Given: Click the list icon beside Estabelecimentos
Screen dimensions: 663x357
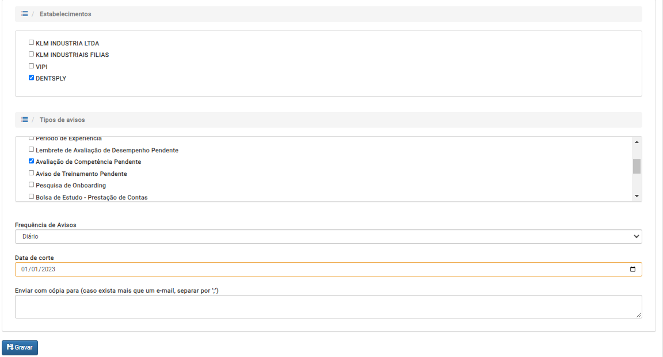Looking at the screenshot, I should [25, 14].
